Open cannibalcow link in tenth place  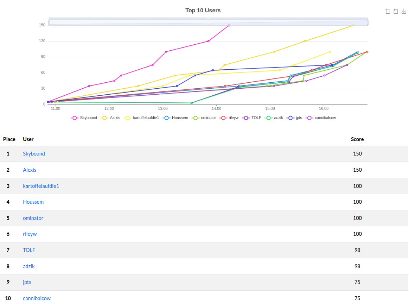(x=37, y=298)
